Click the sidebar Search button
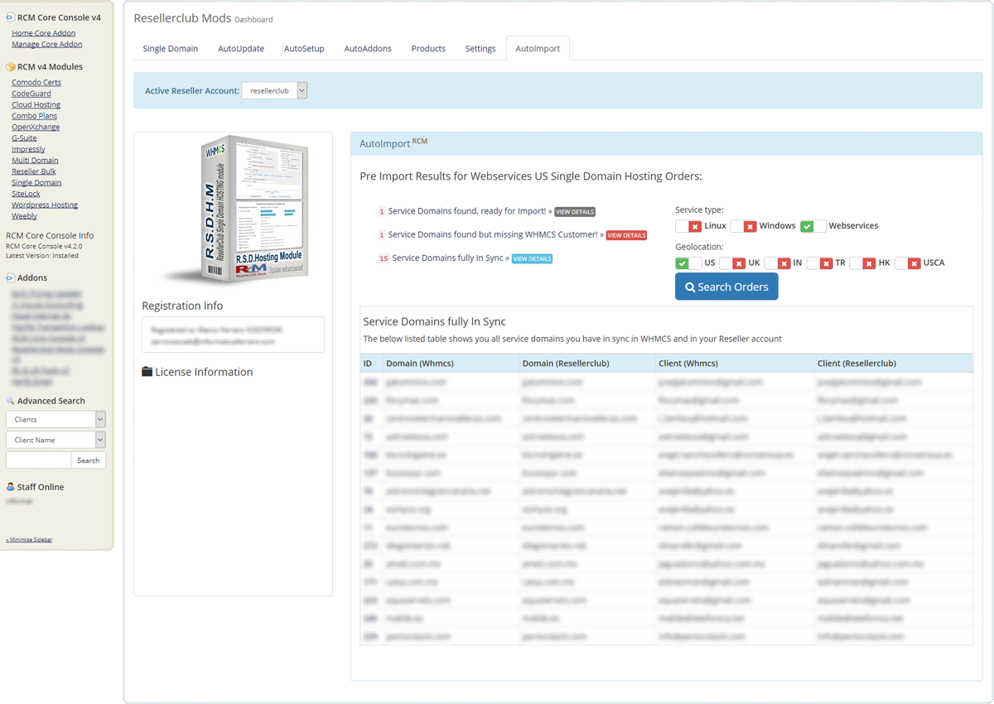Image resolution: width=994 pixels, height=704 pixels. 89,460
